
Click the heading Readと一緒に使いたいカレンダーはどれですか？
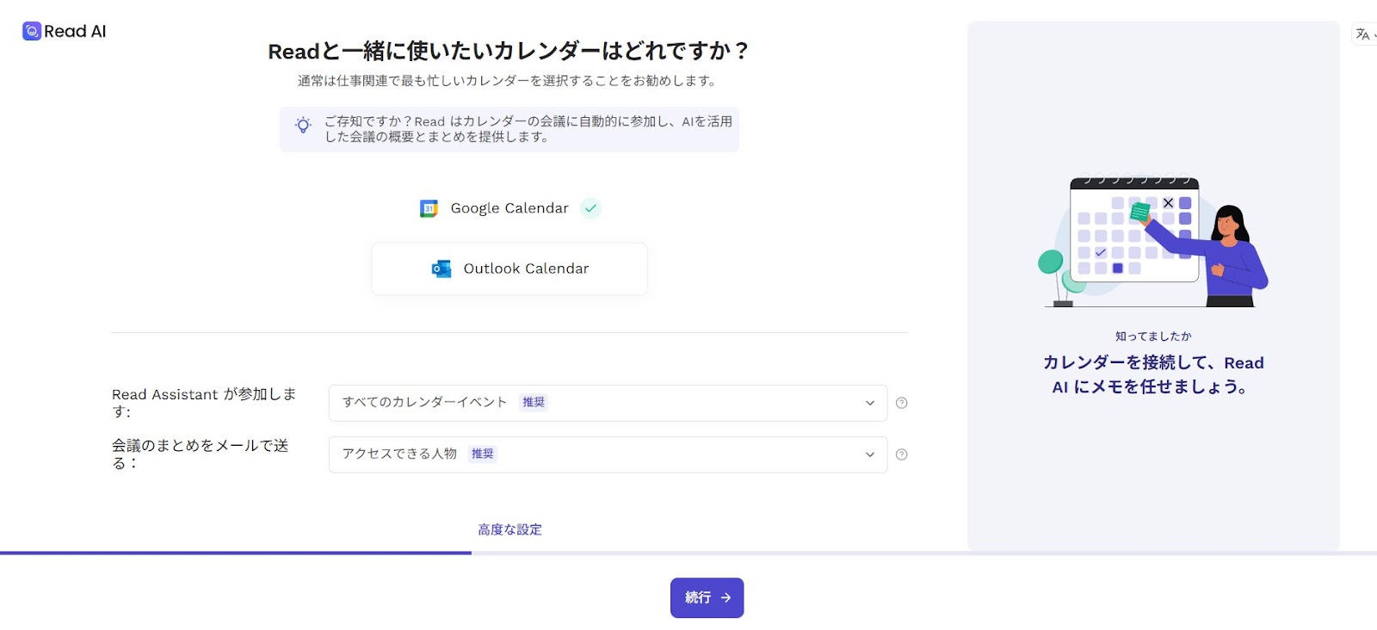[x=509, y=51]
